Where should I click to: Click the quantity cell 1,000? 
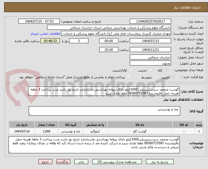[x=47, y=131]
